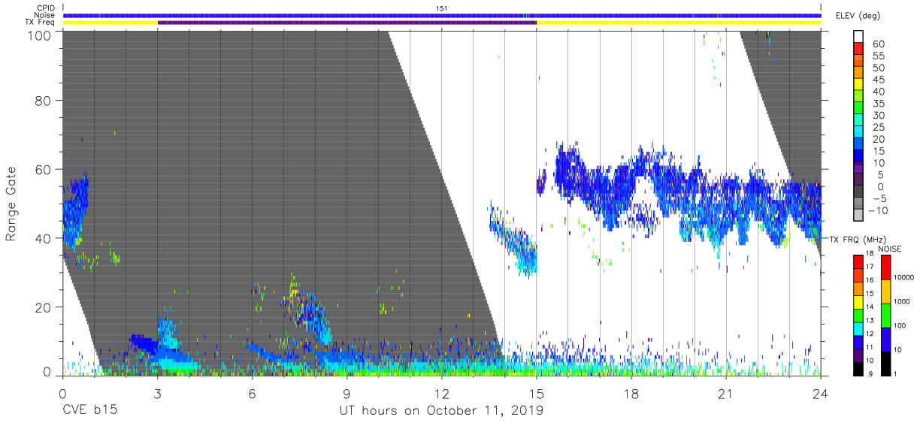Click the black 10–9 MHz TX FRQ segment
Viewport: 923px width, 426px height.
coord(859,368)
